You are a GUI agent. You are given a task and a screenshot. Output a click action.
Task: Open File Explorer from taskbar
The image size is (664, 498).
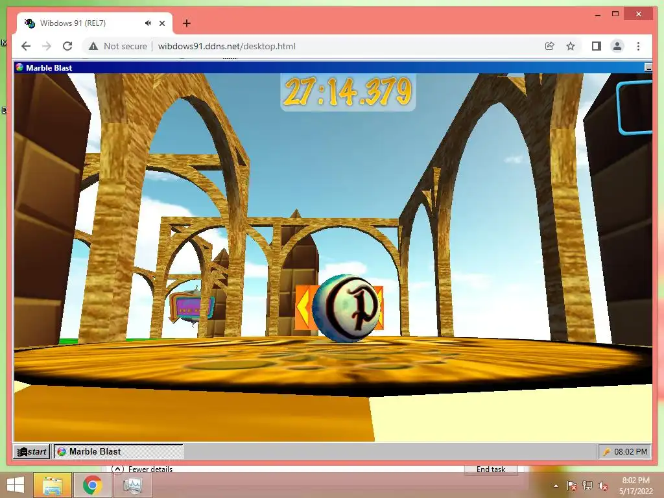coord(52,485)
